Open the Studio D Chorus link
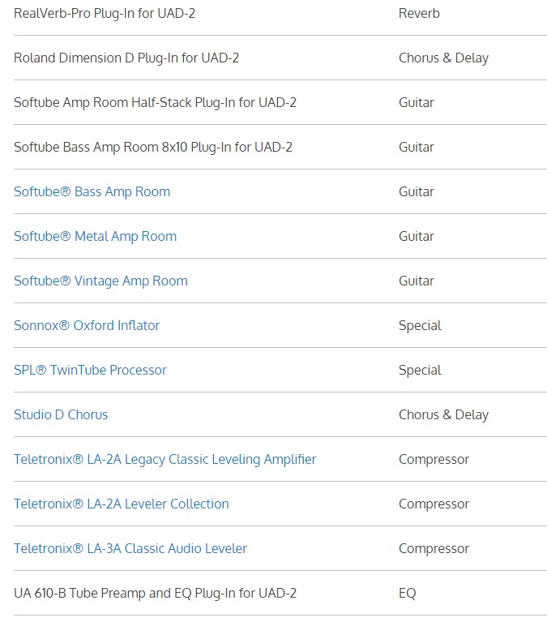 click(x=61, y=415)
